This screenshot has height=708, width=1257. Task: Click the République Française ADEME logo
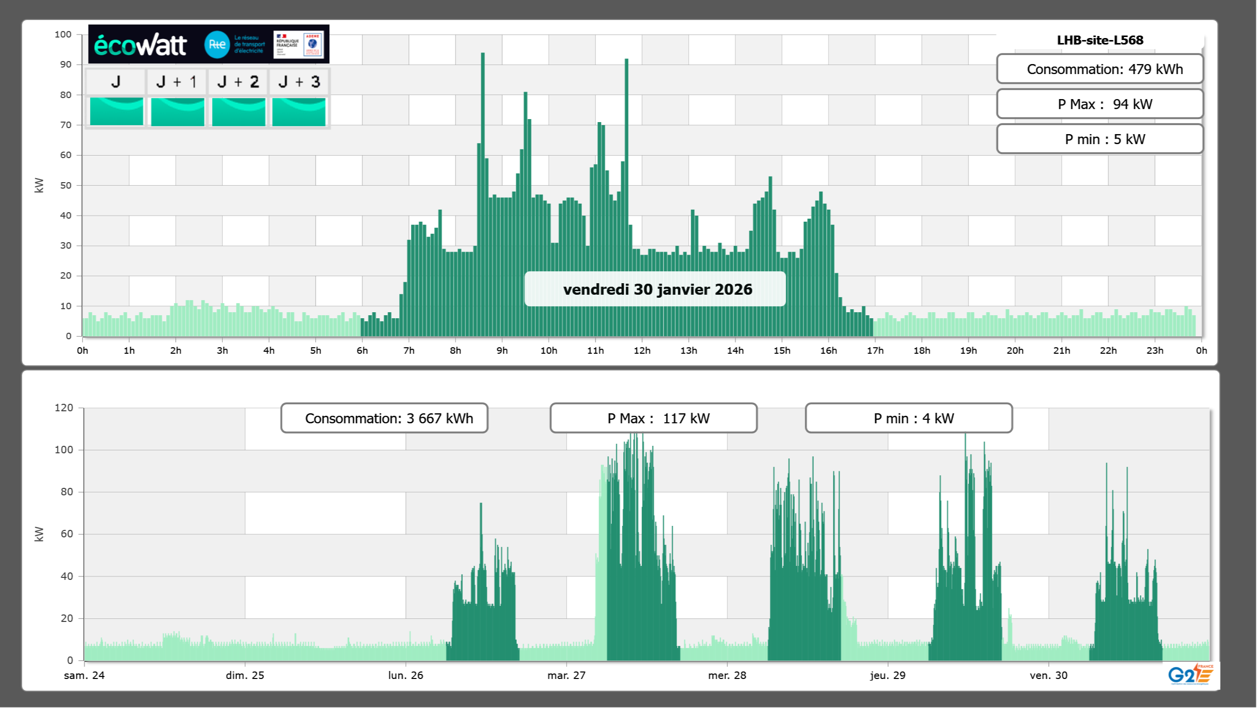(298, 45)
